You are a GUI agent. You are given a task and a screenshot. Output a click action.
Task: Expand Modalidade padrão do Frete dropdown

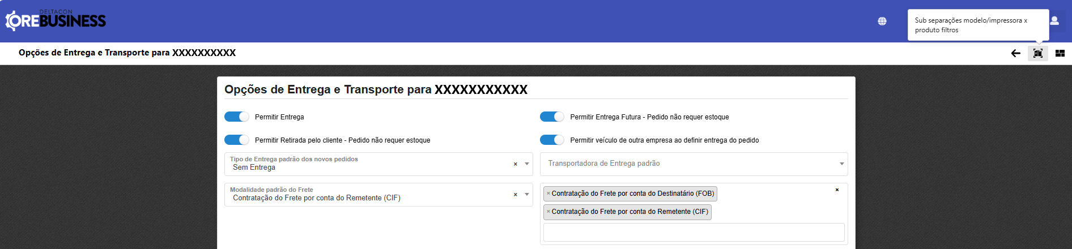pyautogui.click(x=527, y=195)
